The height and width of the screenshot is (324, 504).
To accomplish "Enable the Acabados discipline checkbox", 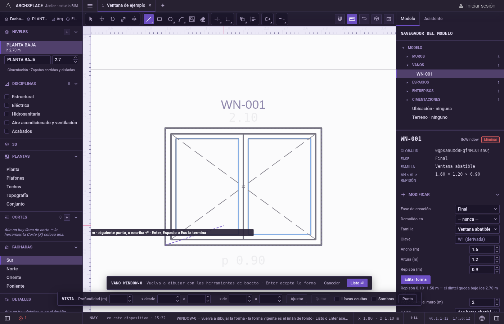I will pos(6,131).
